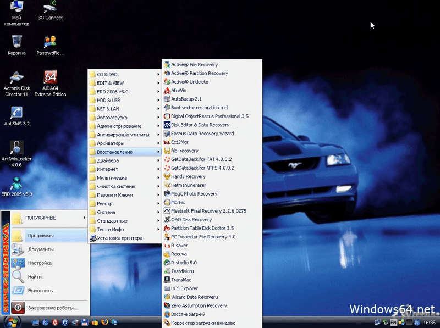Open 3G Connect desktop icon
This screenshot has height=328, width=440.
(50, 10)
